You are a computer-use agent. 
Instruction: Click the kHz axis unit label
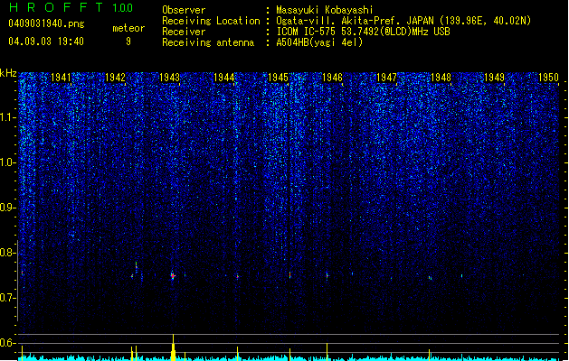click(8, 73)
